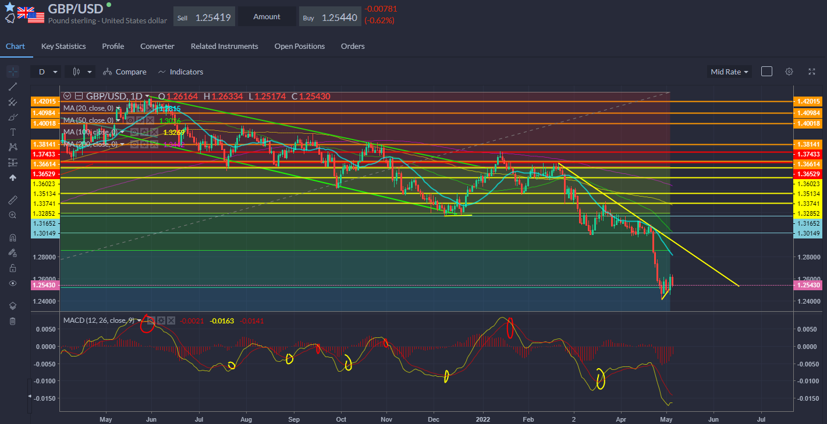This screenshot has width=827, height=424.
Task: Toggle hide all drawings eye icon
Action: pyautogui.click(x=13, y=283)
